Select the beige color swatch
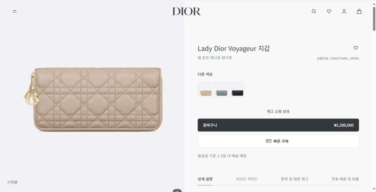This screenshot has width=376, height=192. (206, 90)
